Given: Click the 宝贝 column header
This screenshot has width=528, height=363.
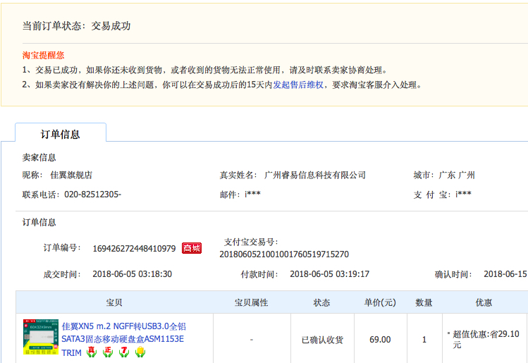Looking at the screenshot, I should coord(114,302).
